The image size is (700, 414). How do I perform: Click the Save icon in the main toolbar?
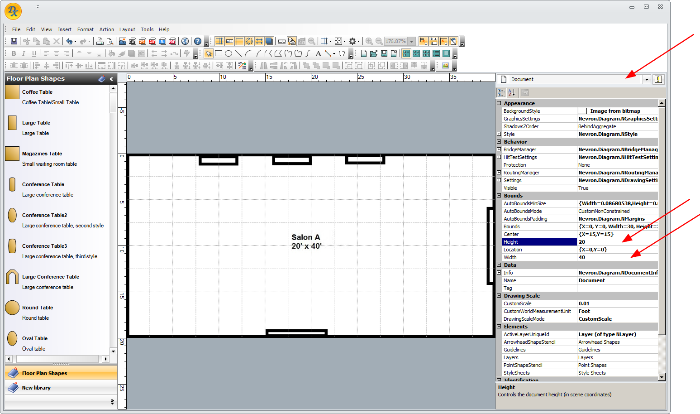tap(14, 41)
